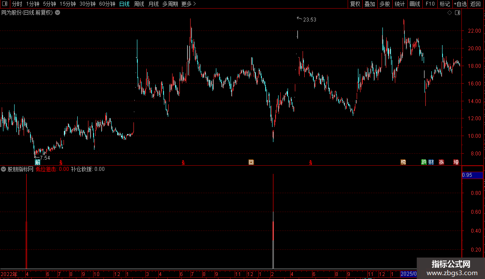The width and height of the screenshot is (485, 279).
Task: Toggle the right-side panel icon
Action: (x=458, y=13)
